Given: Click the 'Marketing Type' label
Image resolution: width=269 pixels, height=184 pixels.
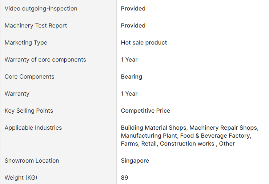Looking at the screenshot, I should point(26,42).
